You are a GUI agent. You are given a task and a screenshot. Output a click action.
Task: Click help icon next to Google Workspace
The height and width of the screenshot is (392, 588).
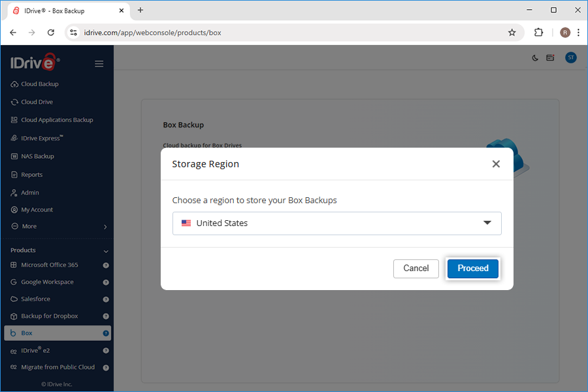(x=106, y=282)
